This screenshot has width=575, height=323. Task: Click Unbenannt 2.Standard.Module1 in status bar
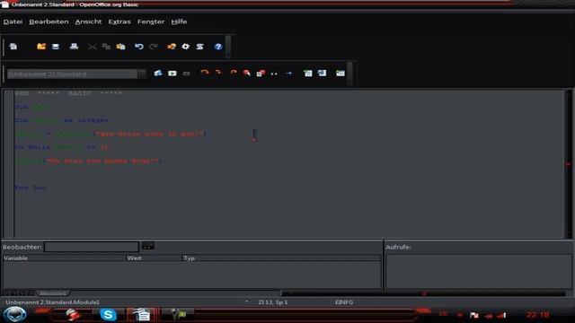[x=52, y=302]
